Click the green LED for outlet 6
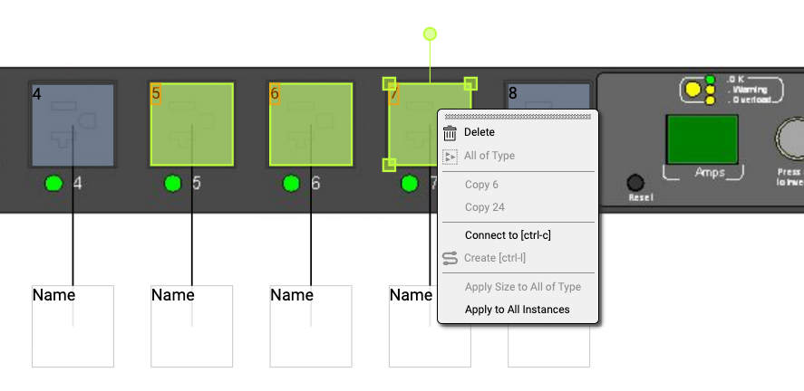The height and width of the screenshot is (391, 804). click(x=291, y=184)
